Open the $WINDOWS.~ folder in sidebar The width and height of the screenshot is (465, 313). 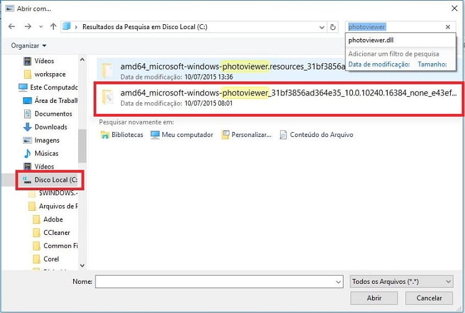(53, 193)
